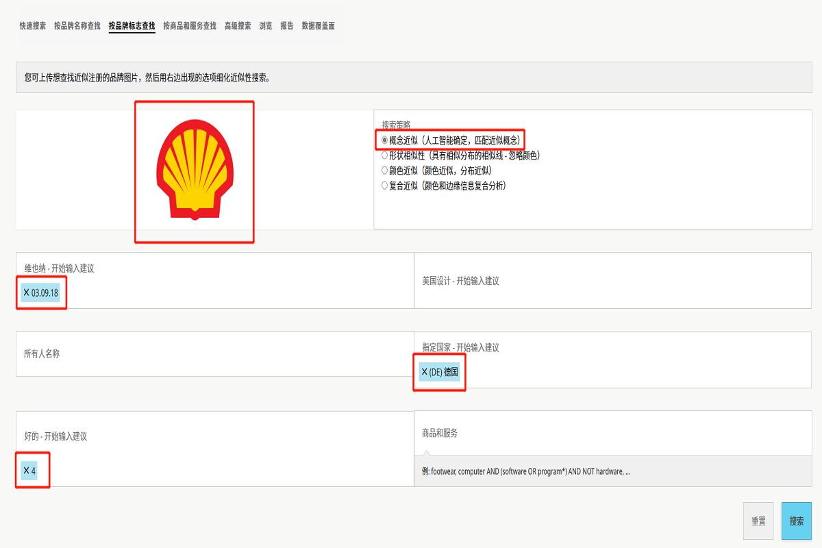Remove the 03.09.18 Vienna code tag

point(27,292)
